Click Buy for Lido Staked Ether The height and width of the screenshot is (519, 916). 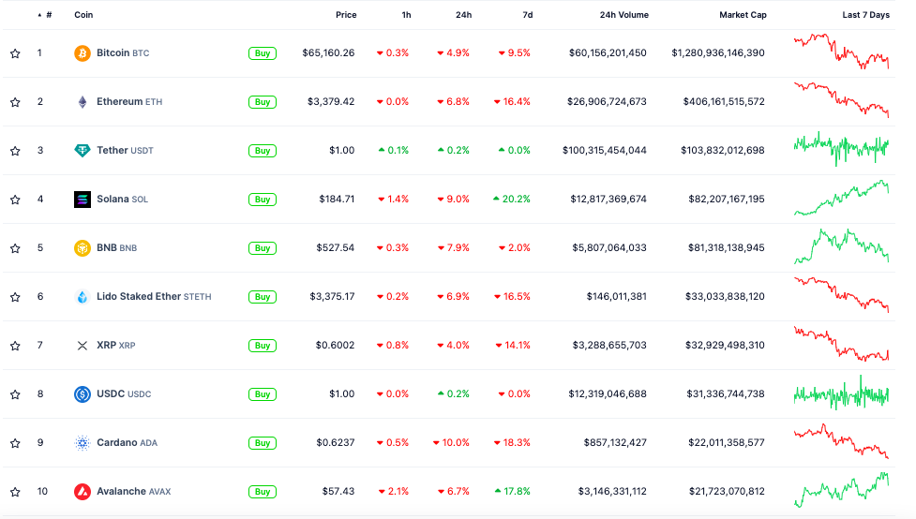(x=263, y=297)
